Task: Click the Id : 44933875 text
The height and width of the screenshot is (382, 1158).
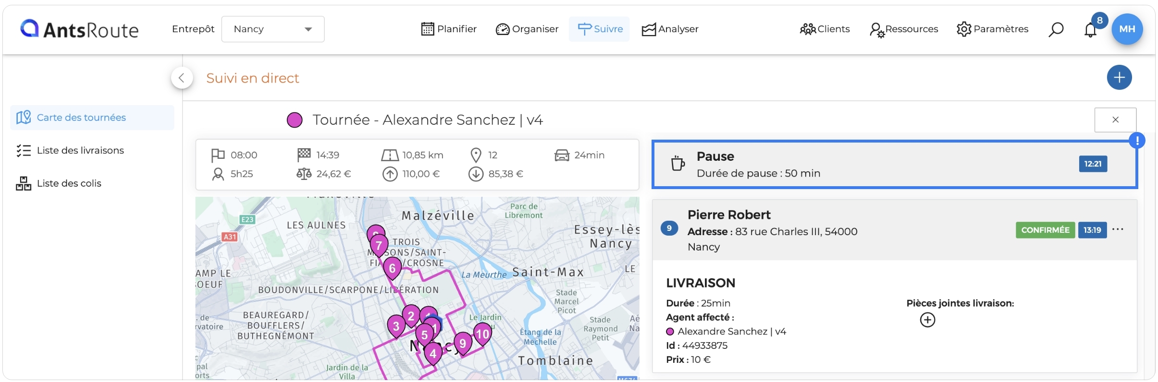Action: pyautogui.click(x=697, y=346)
